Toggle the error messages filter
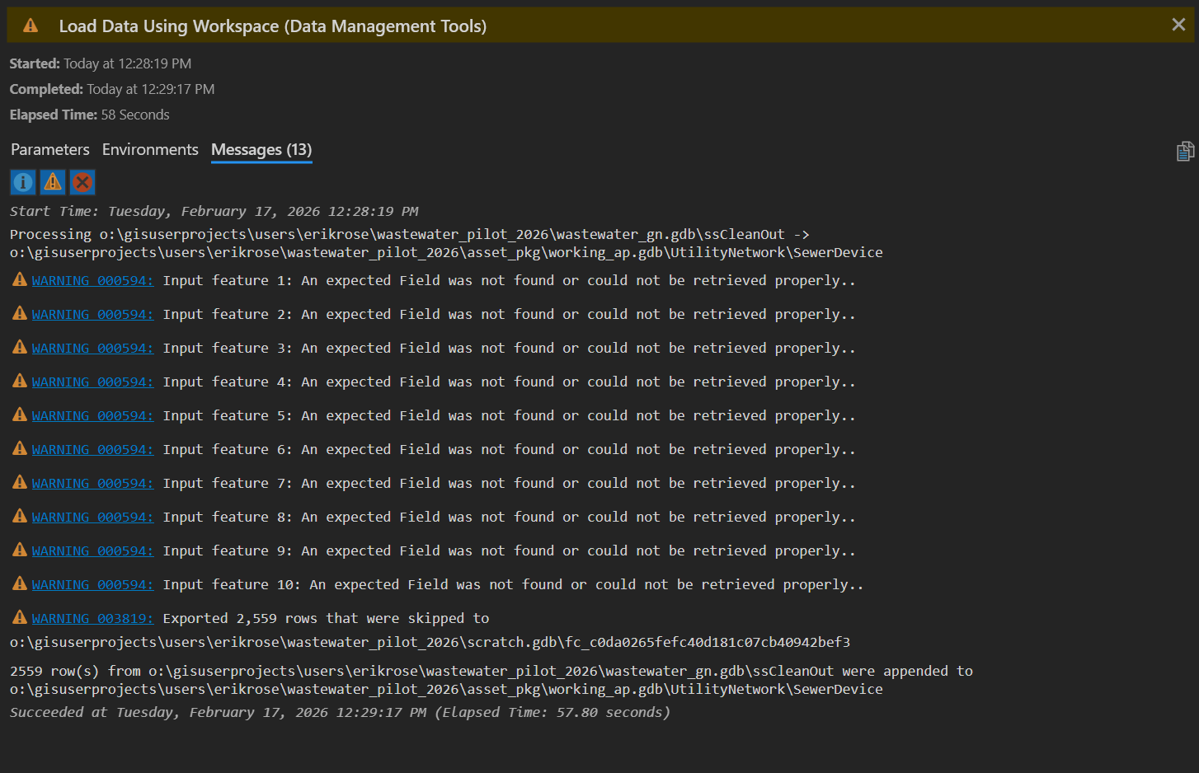1199x773 pixels. 82,181
